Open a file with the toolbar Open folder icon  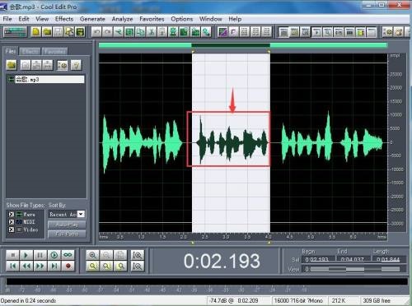pyautogui.click(x=47, y=32)
